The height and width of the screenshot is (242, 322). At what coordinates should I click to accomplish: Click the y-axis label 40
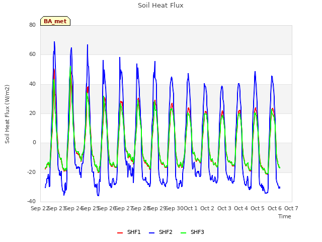pyautogui.click(x=32, y=84)
